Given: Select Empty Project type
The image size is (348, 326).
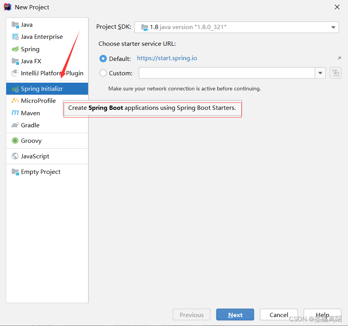Looking at the screenshot, I should coord(47,172).
